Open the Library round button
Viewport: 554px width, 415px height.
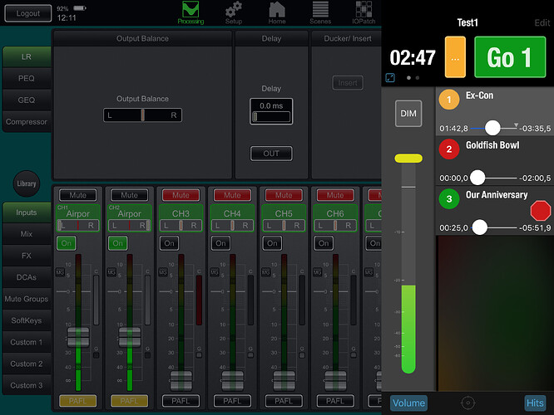click(x=27, y=183)
